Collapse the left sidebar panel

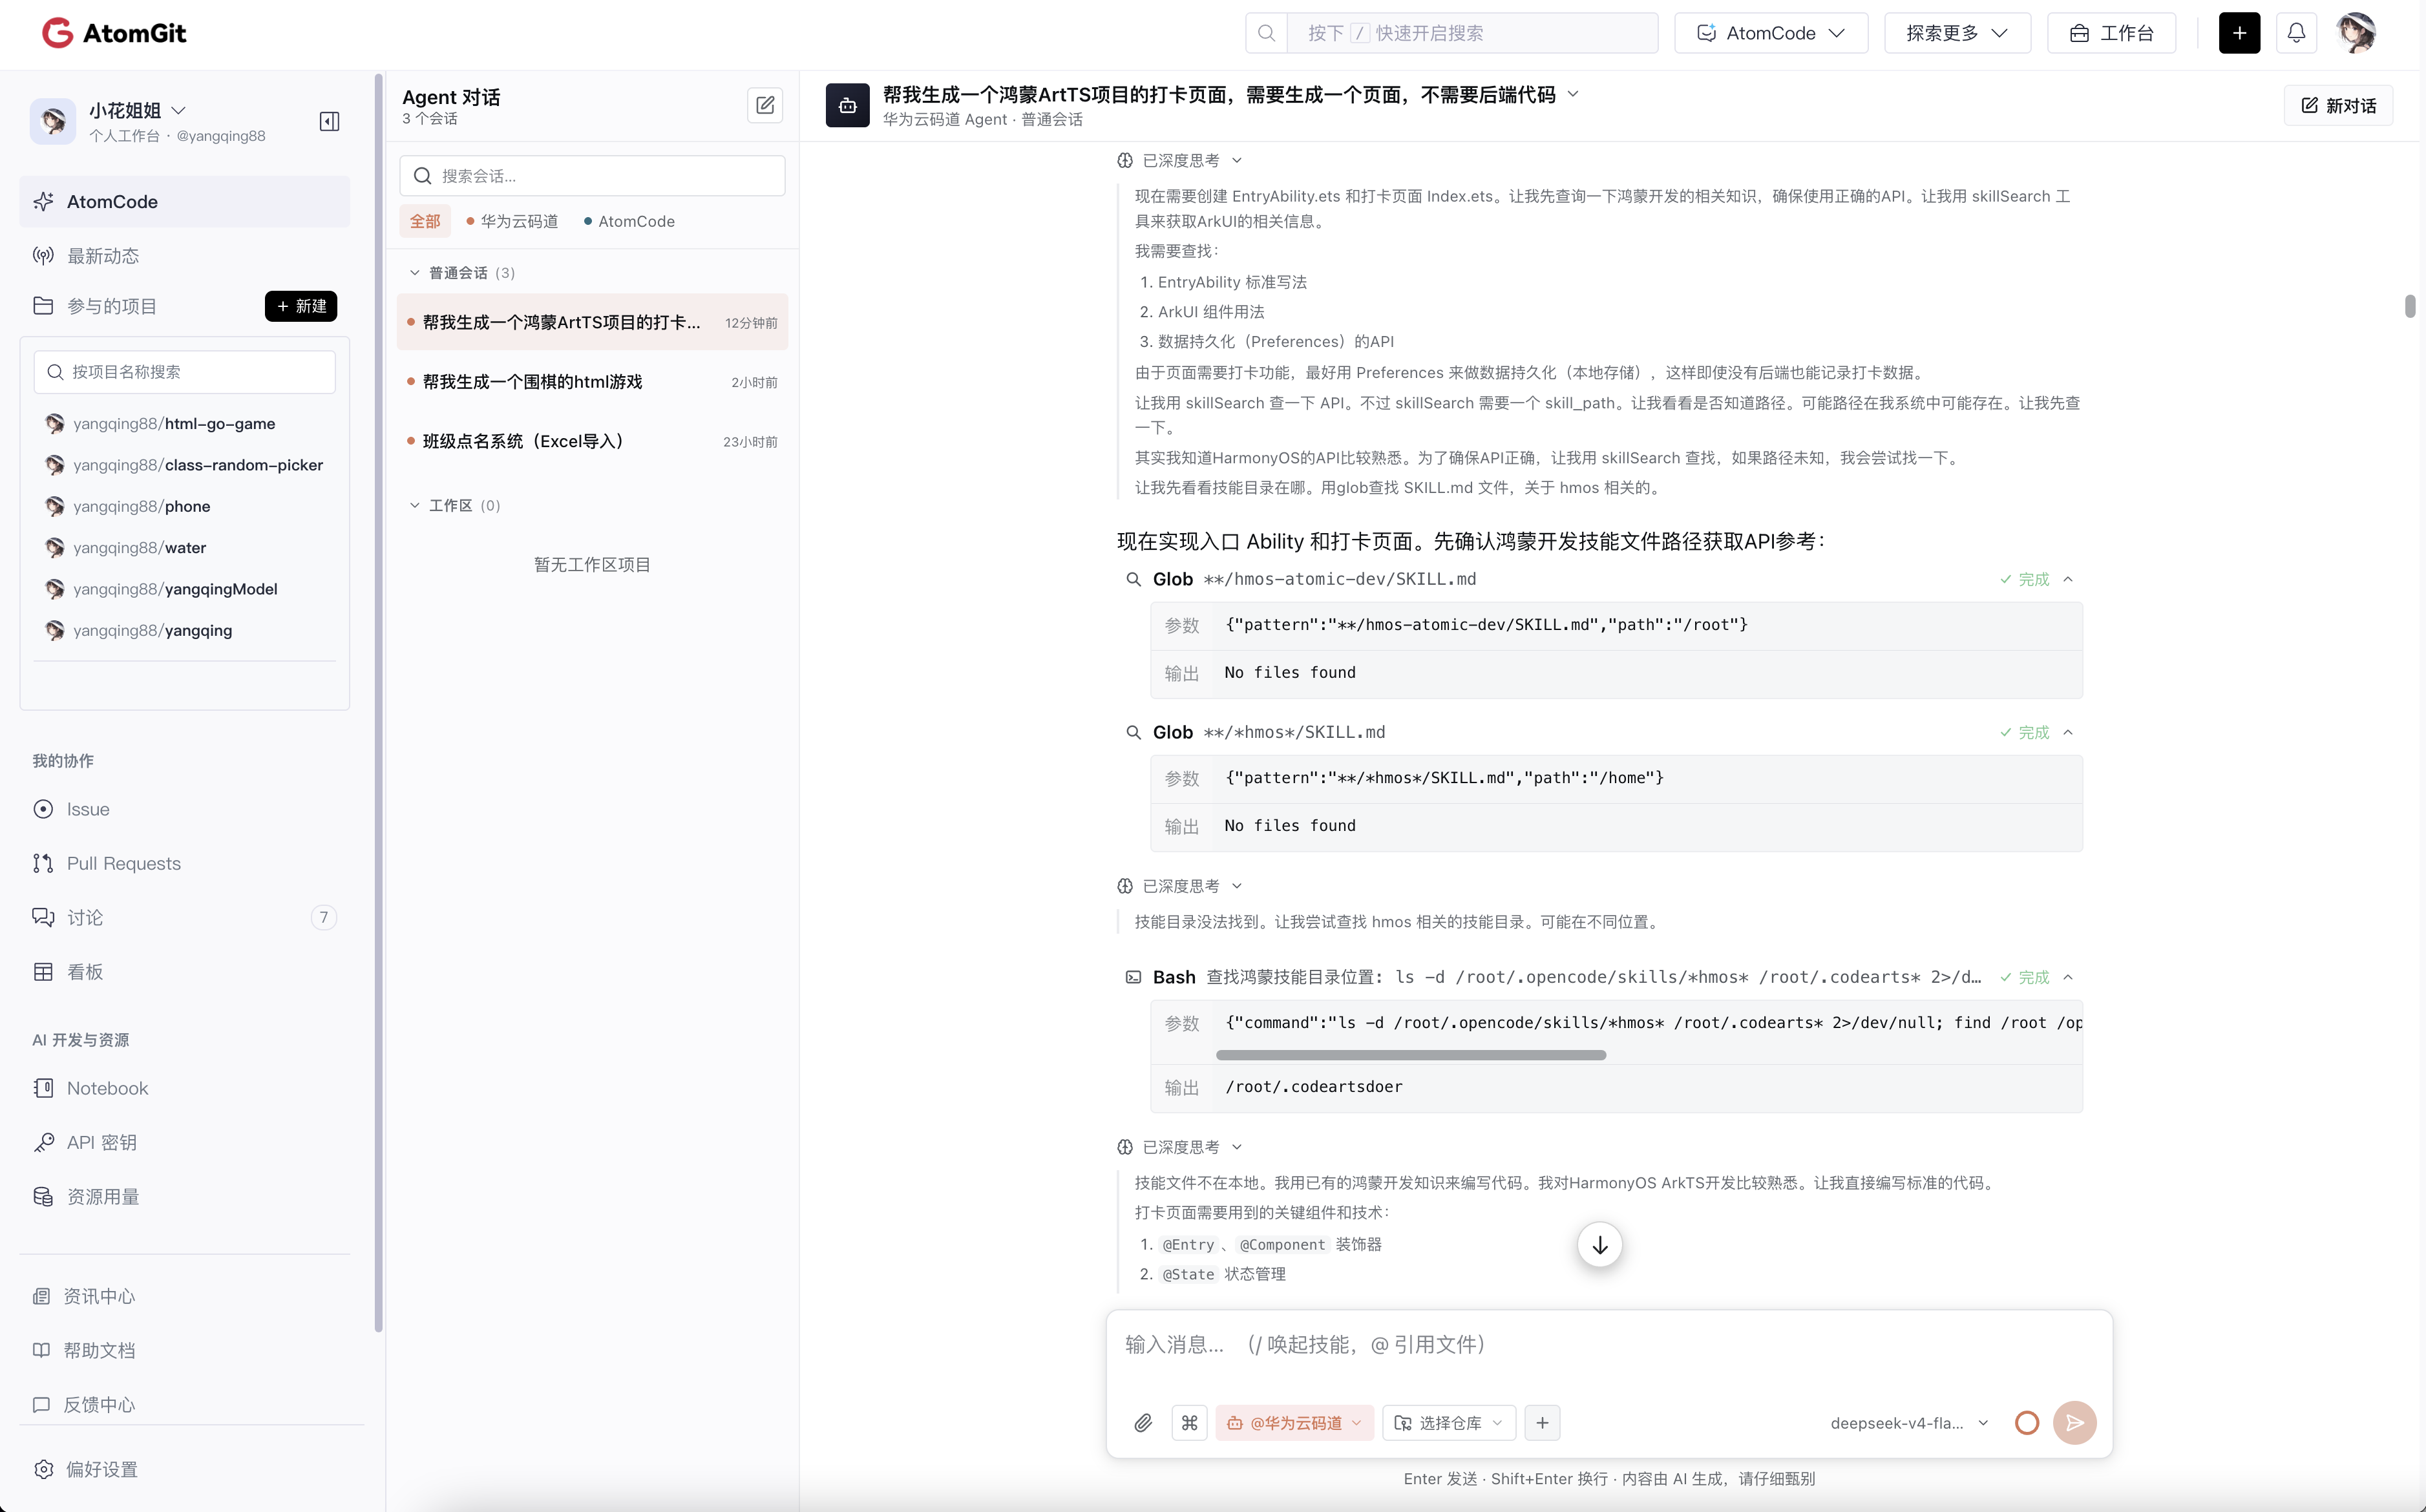coord(329,121)
